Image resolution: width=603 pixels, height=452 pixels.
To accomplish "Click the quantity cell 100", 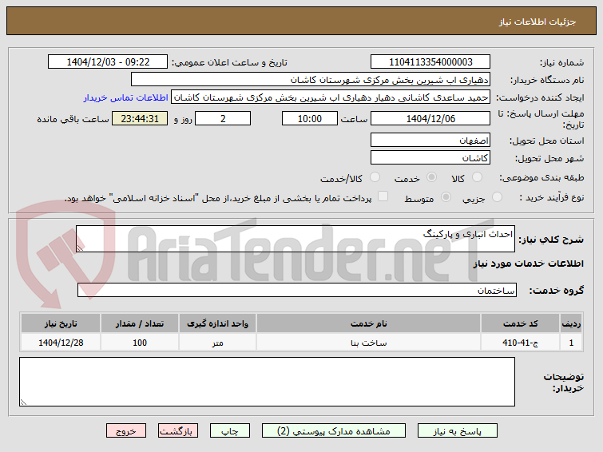I will point(140,343).
